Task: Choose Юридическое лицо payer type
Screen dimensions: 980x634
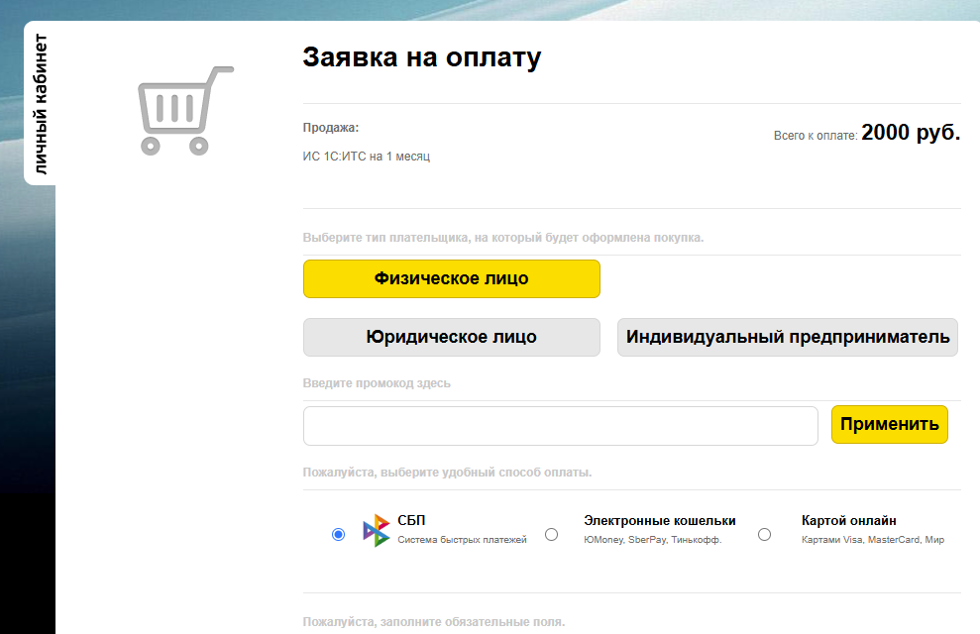Action: tap(451, 337)
